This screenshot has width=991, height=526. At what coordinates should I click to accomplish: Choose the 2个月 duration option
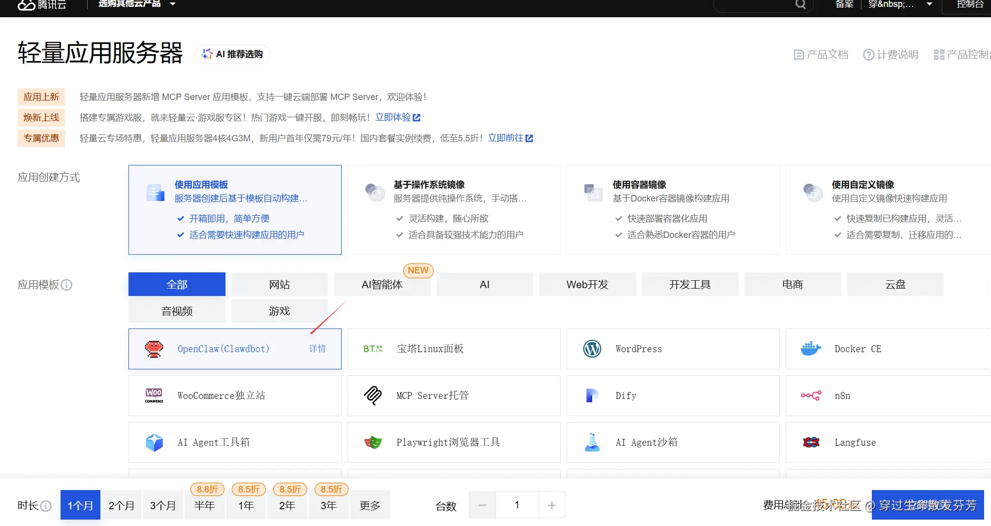pos(122,505)
